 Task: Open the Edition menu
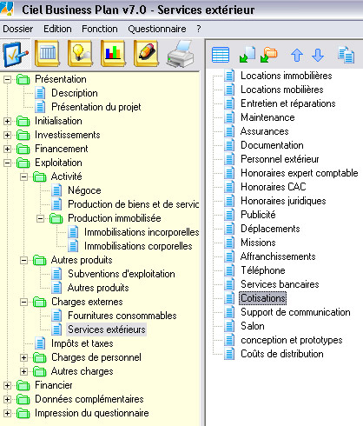(57, 29)
